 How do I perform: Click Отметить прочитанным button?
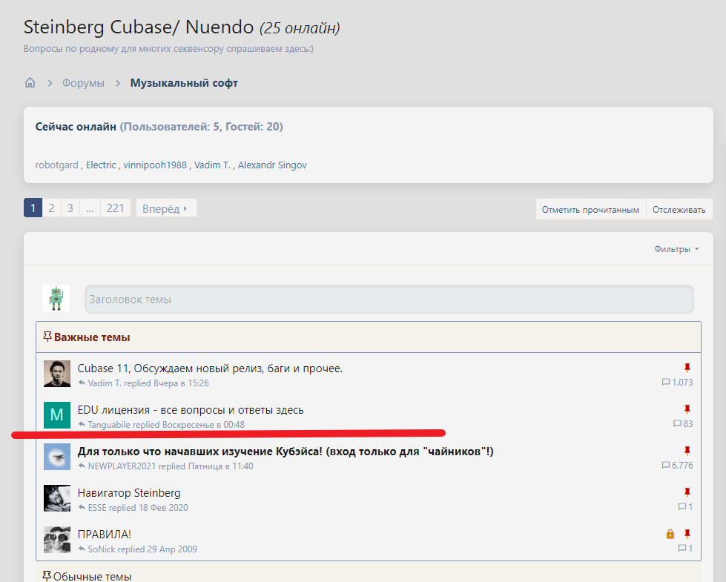(x=590, y=209)
